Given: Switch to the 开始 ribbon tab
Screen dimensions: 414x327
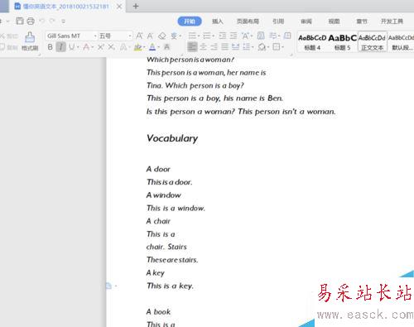Looking at the screenshot, I should pos(190,22).
